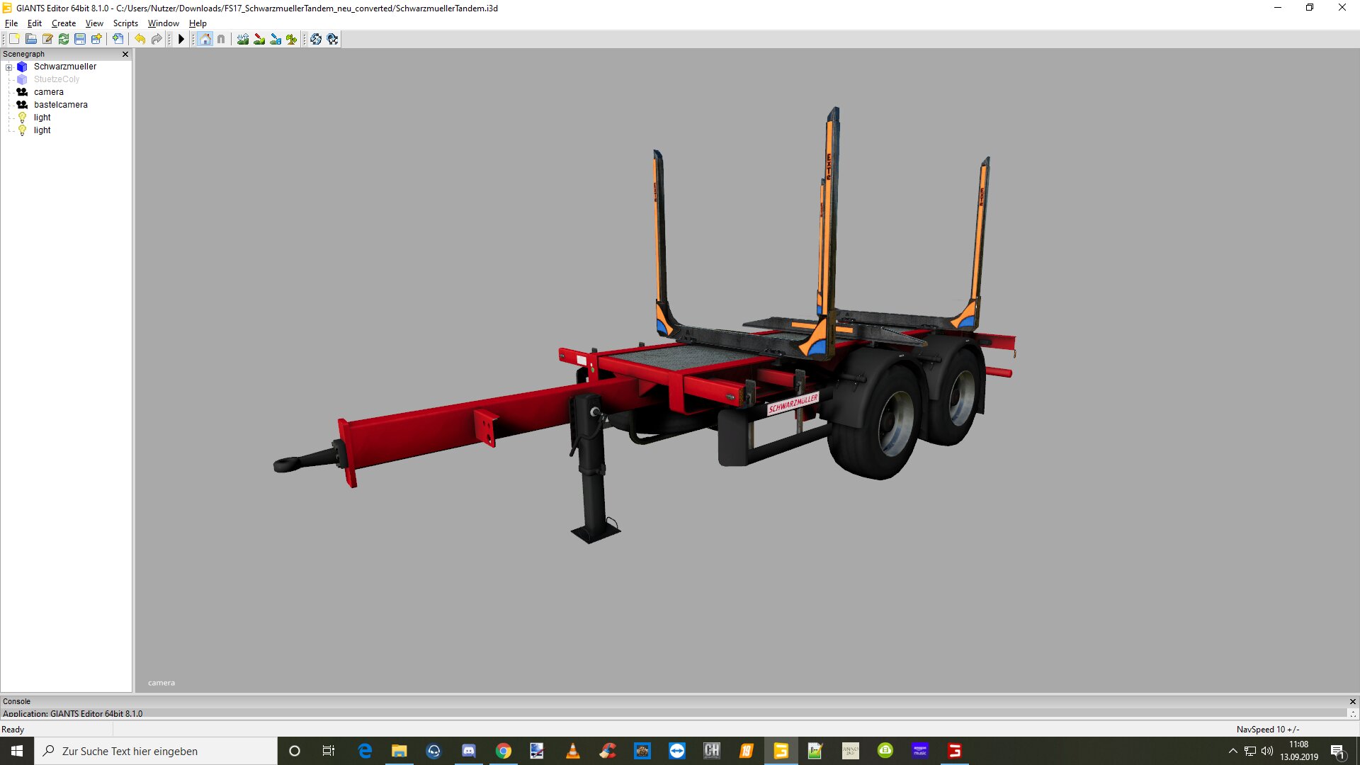
Task: Click the Save floppy disk icon
Action: 80,39
